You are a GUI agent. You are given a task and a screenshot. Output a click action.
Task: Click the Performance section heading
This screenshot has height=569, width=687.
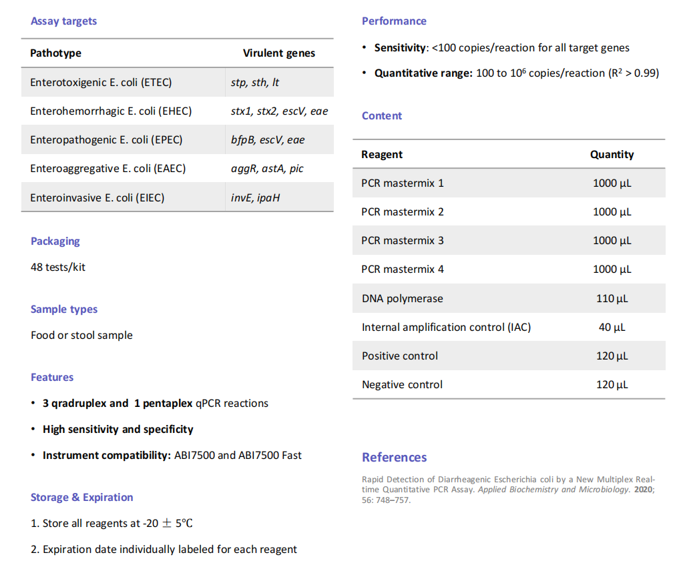(x=394, y=21)
